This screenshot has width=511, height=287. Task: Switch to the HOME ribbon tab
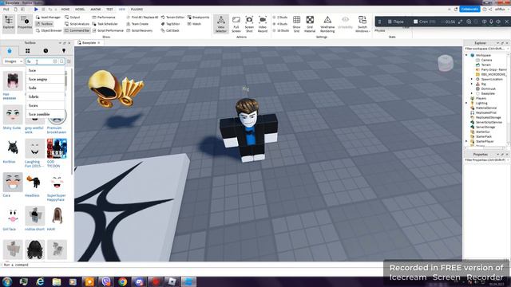65,9
